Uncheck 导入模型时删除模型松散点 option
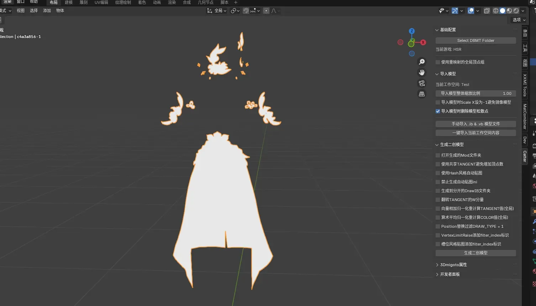Screen dimensions: 536x306 (x=438, y=111)
